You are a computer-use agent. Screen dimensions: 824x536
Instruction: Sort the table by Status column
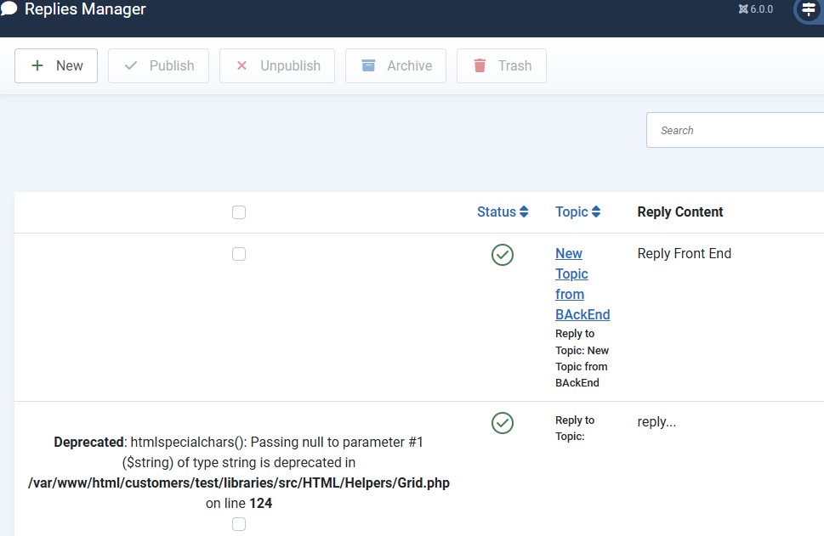(x=503, y=212)
